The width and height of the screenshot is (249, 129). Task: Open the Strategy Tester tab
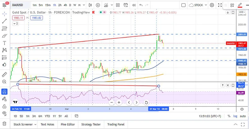[91, 124]
